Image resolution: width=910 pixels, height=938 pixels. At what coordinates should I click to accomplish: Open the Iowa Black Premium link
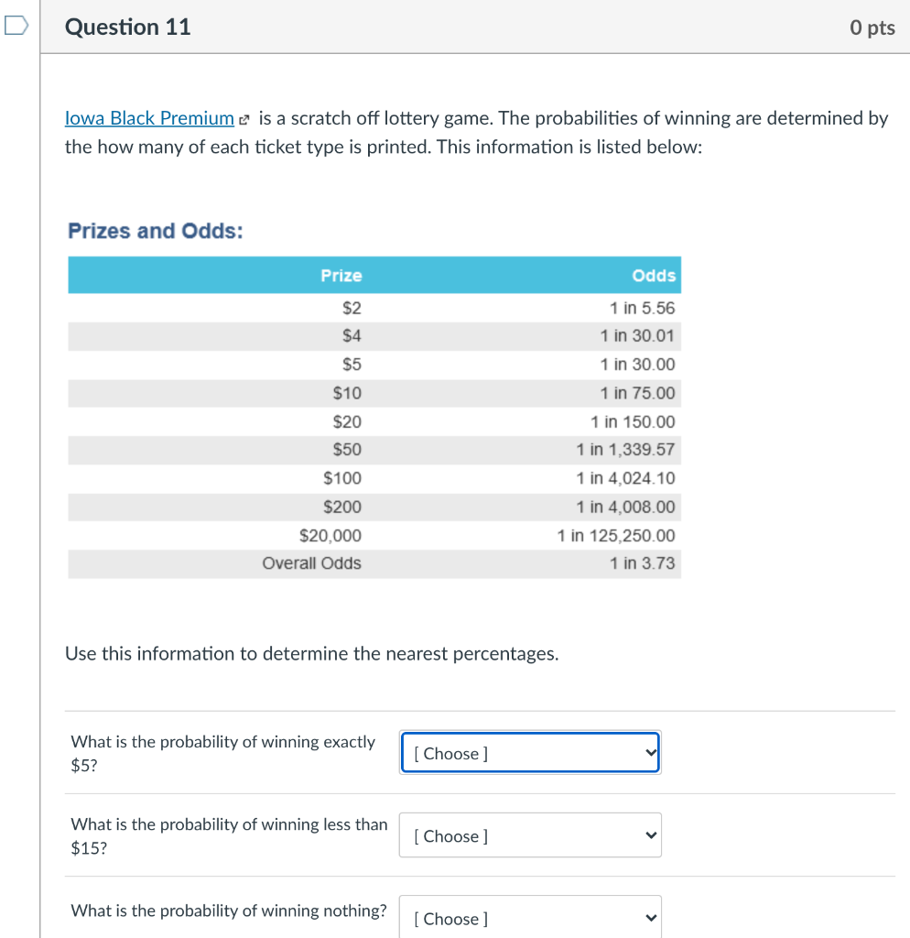(148, 117)
